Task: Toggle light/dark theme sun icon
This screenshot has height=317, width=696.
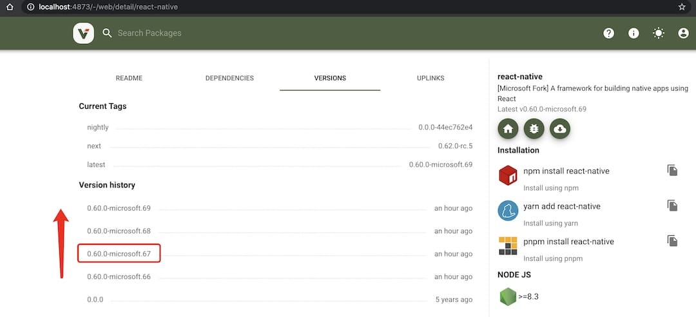Action: click(x=658, y=34)
